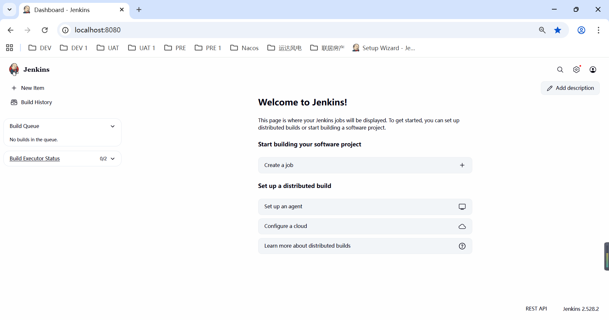Click the plus icon beside New Item
This screenshot has height=320, width=609.
pyautogui.click(x=14, y=88)
